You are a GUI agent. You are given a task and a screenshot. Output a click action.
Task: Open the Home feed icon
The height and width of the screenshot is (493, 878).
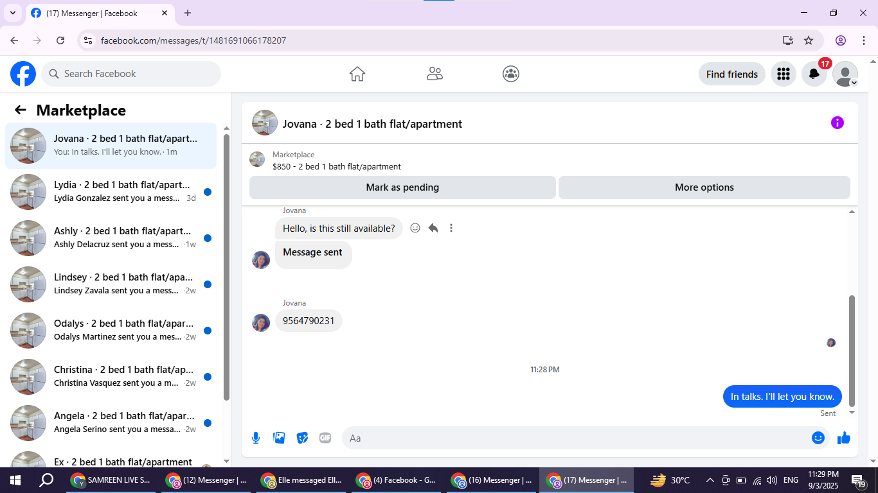pyautogui.click(x=357, y=74)
